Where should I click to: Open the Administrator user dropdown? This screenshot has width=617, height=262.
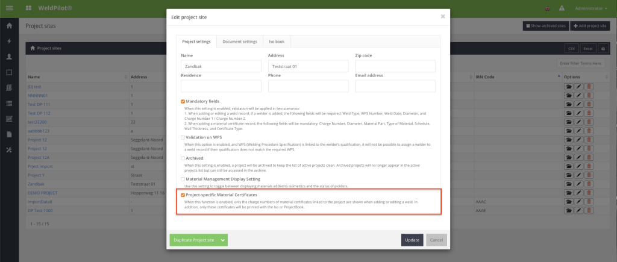coord(591,8)
